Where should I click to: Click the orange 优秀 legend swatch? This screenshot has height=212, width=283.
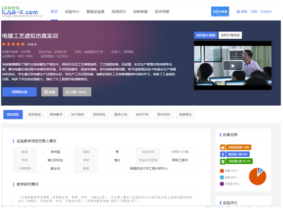point(222,171)
